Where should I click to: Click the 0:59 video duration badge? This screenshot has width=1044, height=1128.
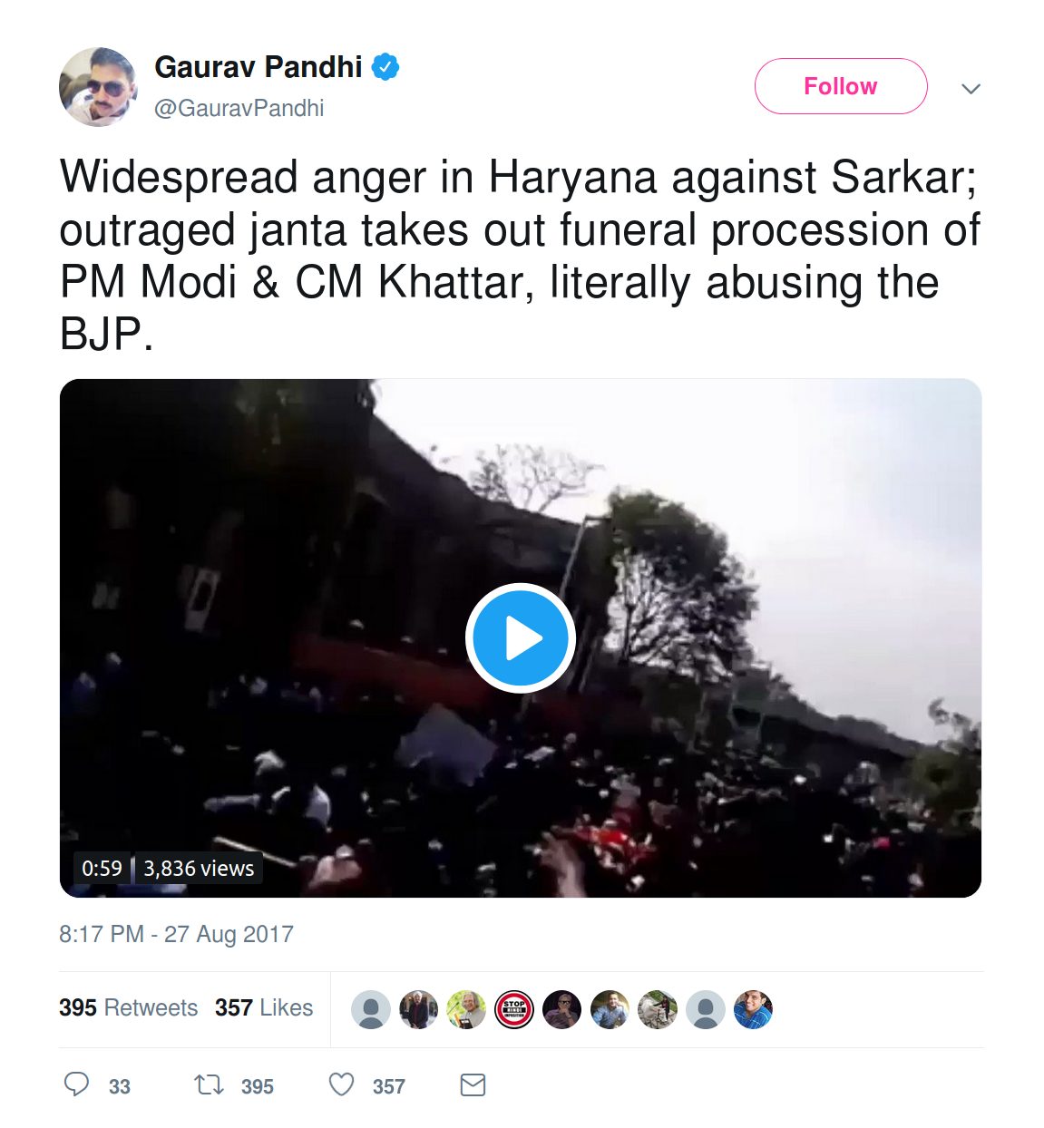[102, 868]
